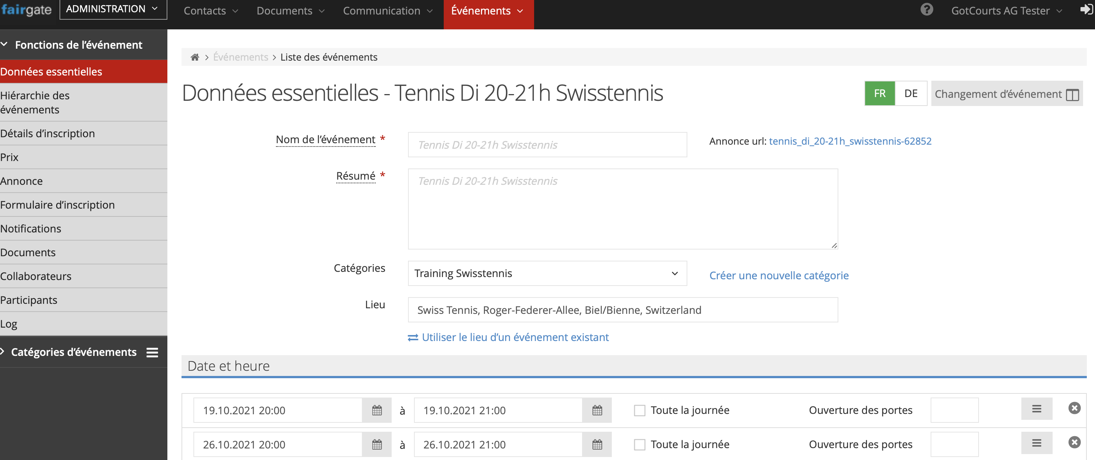Click Utiliser le lieu d'un événement existant
1095x460 pixels.
pyautogui.click(x=515, y=337)
